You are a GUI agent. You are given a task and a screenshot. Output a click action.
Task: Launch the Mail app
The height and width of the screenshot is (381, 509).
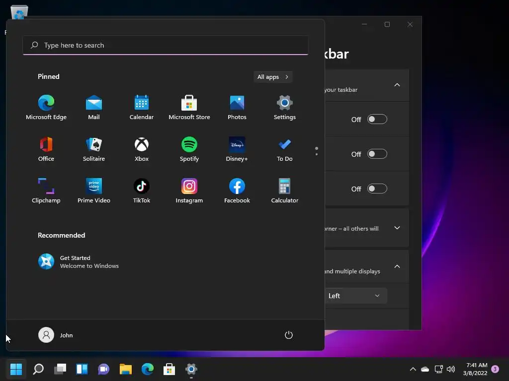tap(94, 108)
